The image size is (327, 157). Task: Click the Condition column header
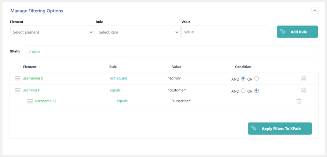[243, 67]
